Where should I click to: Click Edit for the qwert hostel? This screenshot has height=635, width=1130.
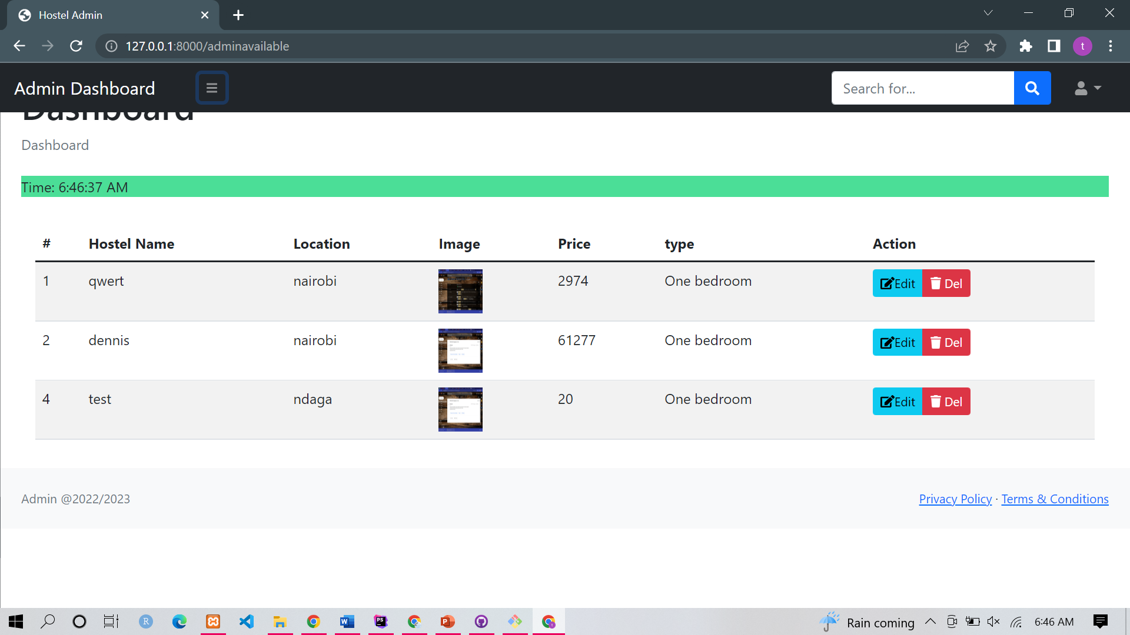coord(897,283)
